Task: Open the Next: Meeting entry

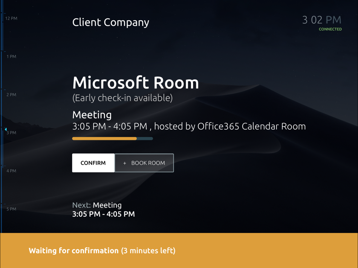Action: tap(97, 205)
